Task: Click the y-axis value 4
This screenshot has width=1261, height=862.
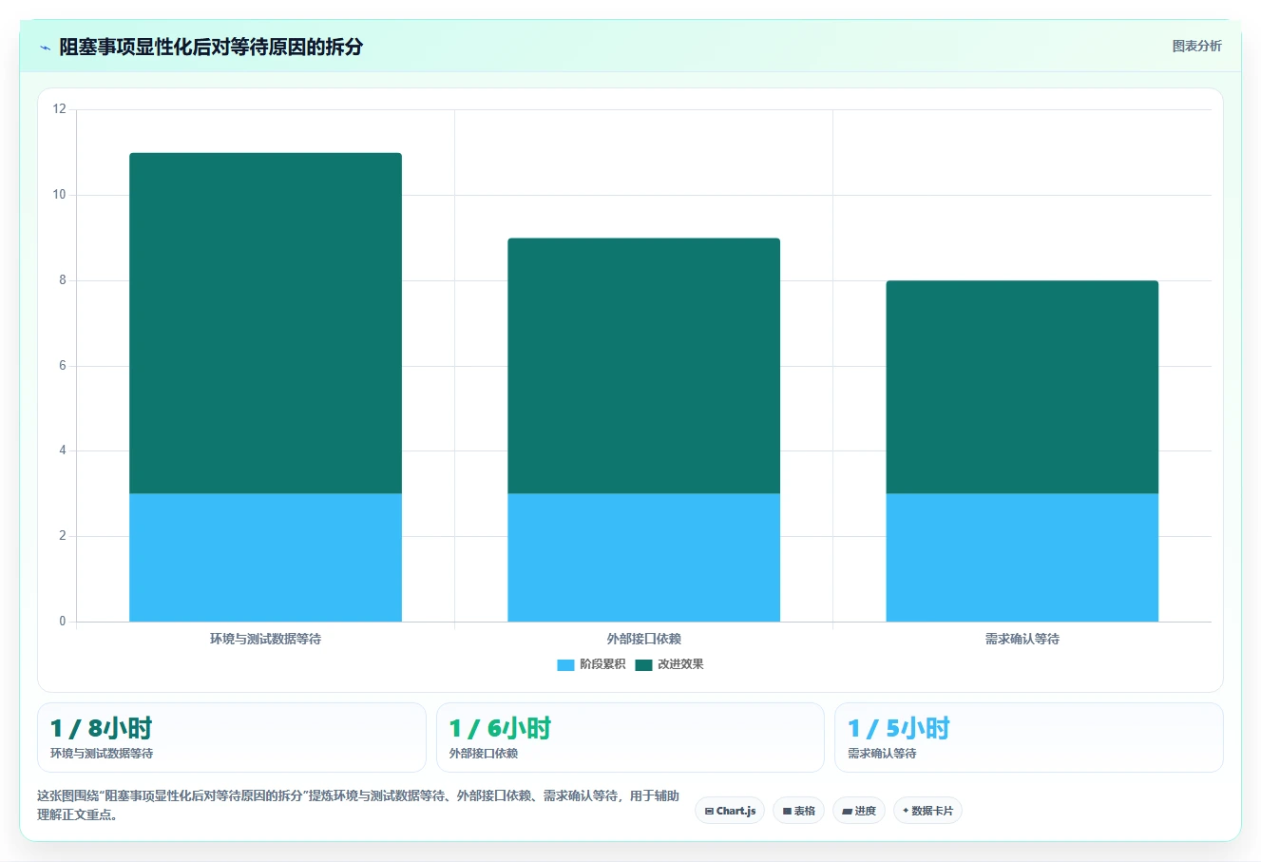Action: (63, 450)
